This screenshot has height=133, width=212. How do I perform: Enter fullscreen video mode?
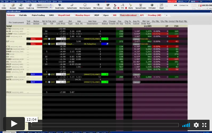click(204, 125)
